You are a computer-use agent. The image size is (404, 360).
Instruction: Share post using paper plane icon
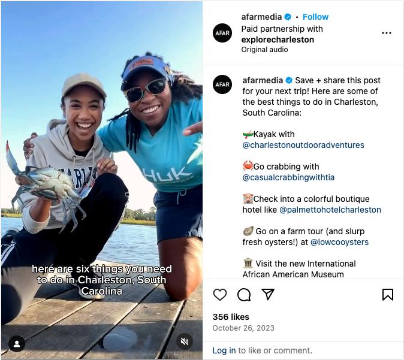pos(268,294)
